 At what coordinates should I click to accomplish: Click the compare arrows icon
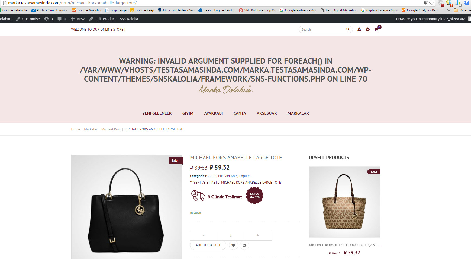click(244, 245)
